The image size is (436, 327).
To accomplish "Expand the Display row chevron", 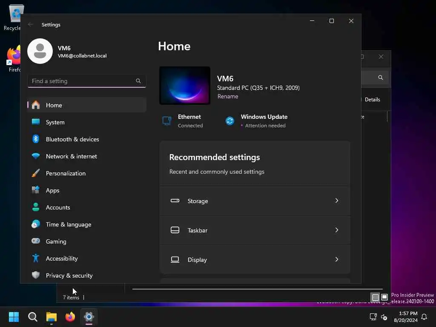I will click(337, 259).
